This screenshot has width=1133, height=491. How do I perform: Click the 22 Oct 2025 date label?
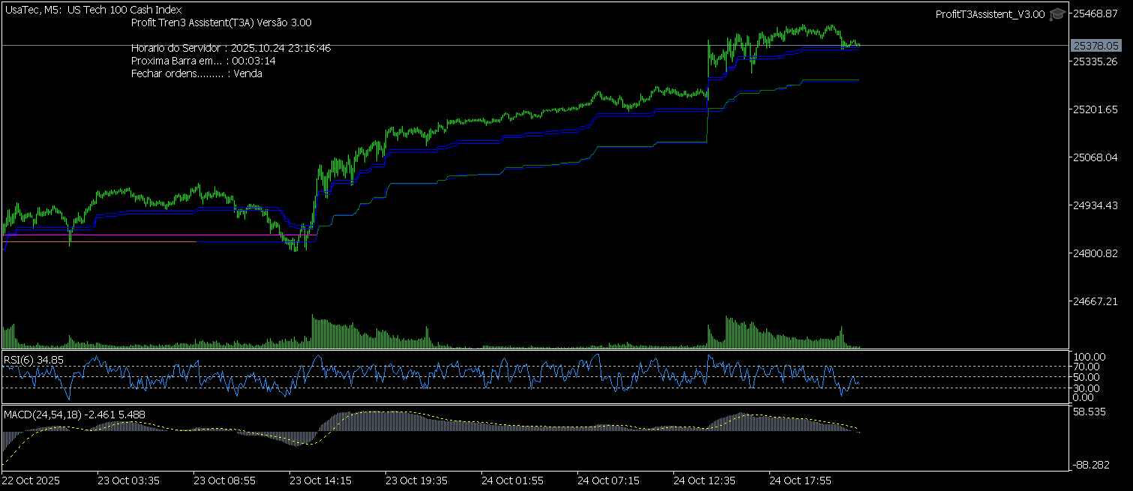pos(31,480)
